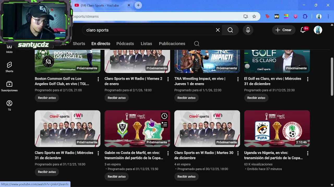Open title Uganda vs Nigeria, en vivo
The height and width of the screenshot is (187, 334).
(273, 155)
